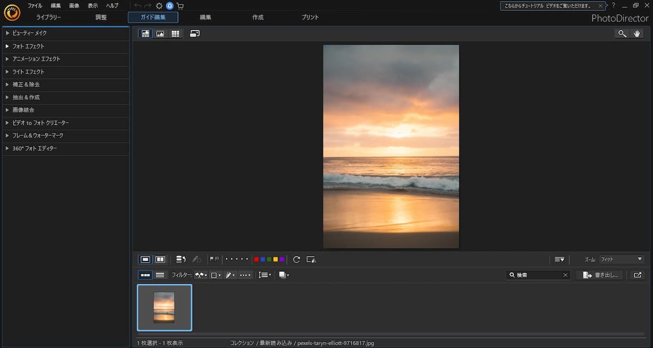Toggle the compare two-photo view
The width and height of the screenshot is (653, 348).
[x=161, y=259]
